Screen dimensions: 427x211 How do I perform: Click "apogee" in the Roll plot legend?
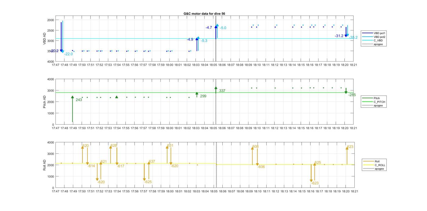point(379,169)
